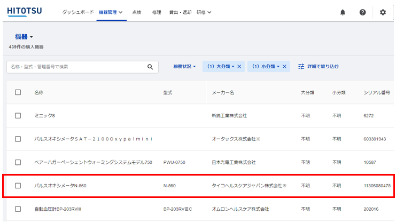Click the 小分類 column header

[x=339, y=92]
